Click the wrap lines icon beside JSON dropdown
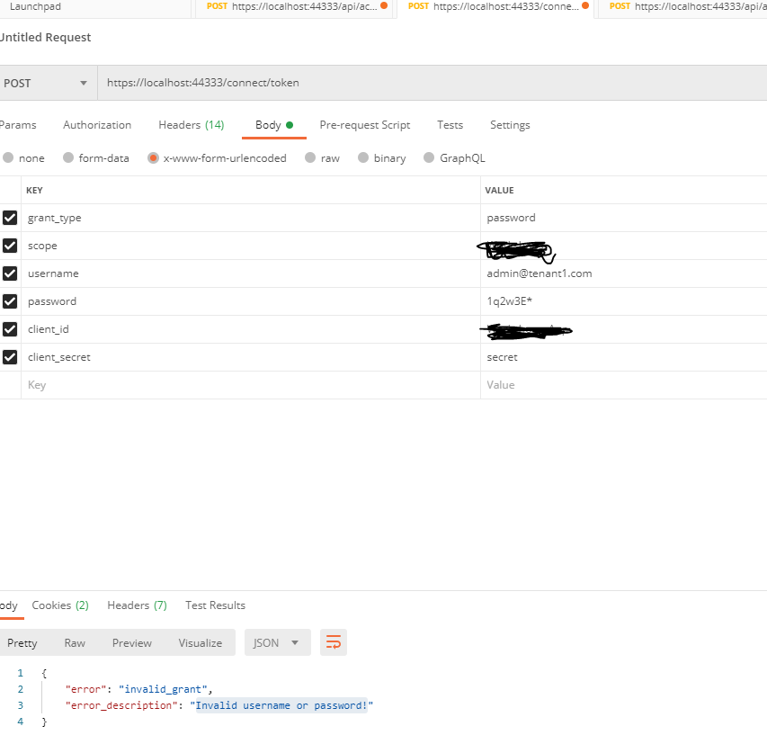Viewport: 767px width, 744px height. click(333, 642)
